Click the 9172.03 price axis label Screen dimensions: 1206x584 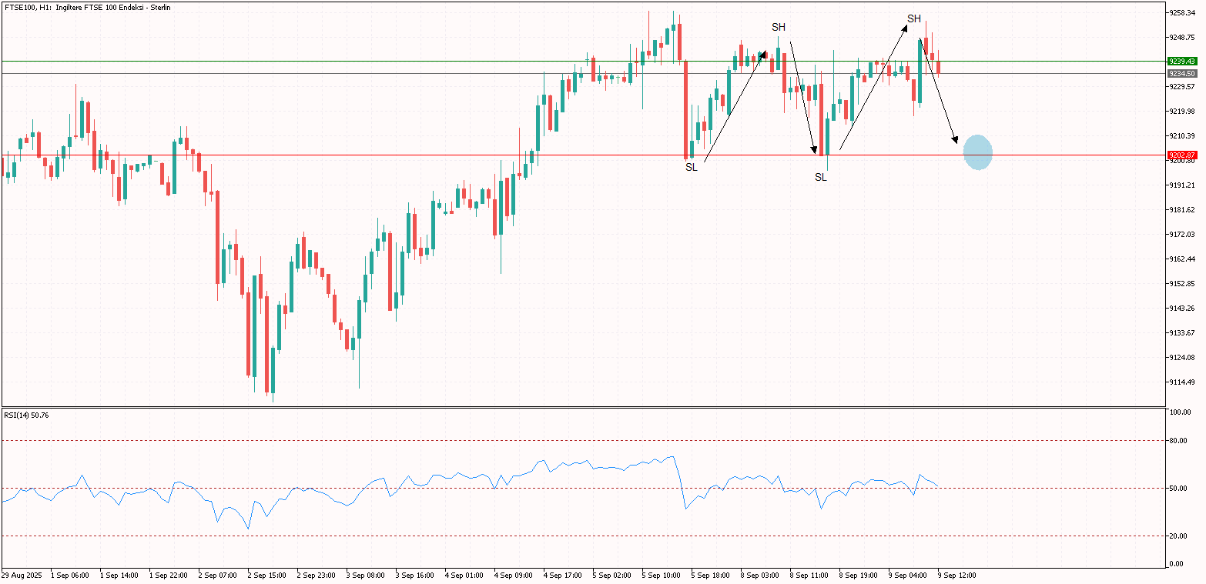tap(1182, 234)
